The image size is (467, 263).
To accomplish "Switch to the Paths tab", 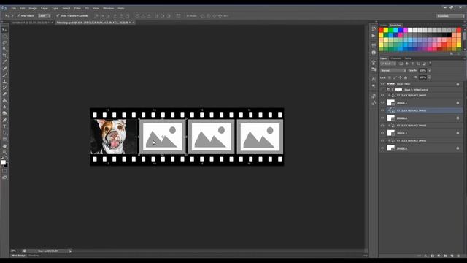I will point(408,58).
